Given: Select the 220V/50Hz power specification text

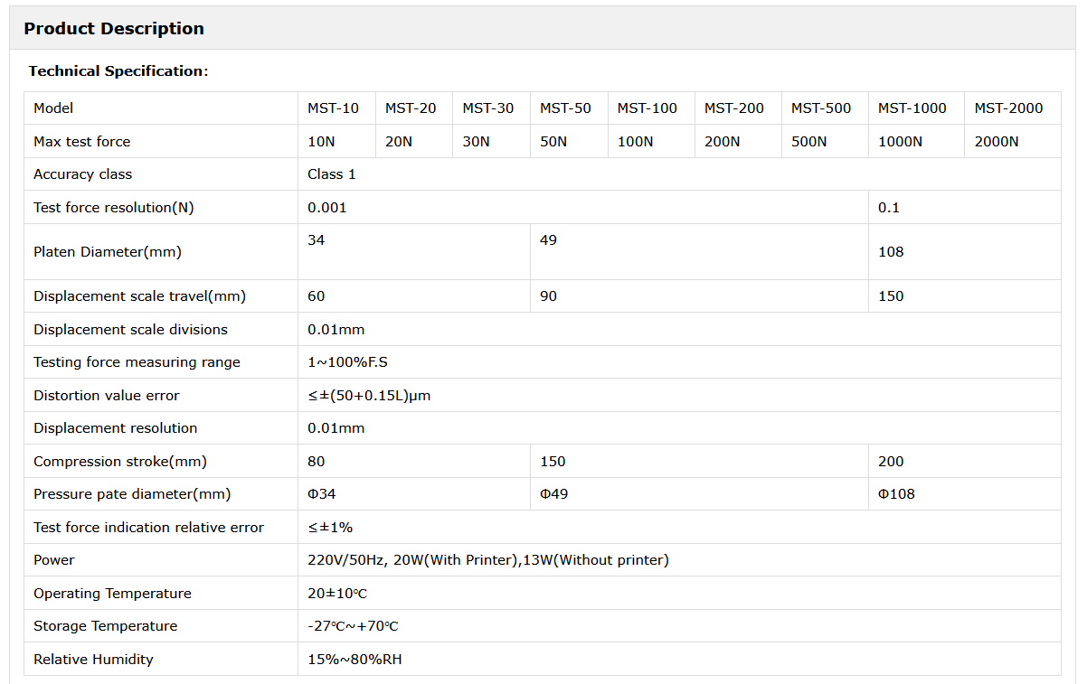Looking at the screenshot, I should 487,560.
